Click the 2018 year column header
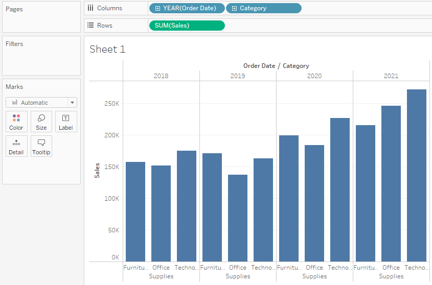The height and width of the screenshot is (285, 432). pos(161,76)
